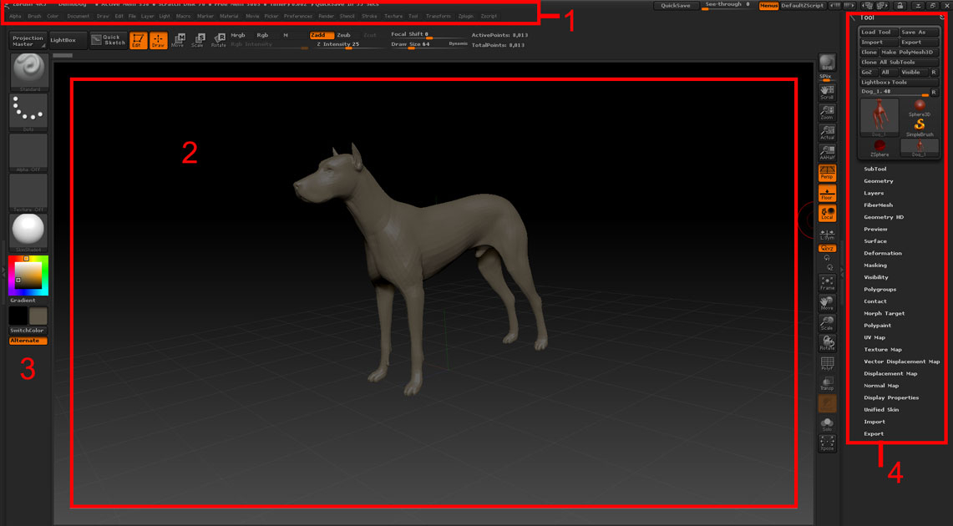The width and height of the screenshot is (953, 526).
Task: Click the AAHalf view icon
Action: pos(827,152)
